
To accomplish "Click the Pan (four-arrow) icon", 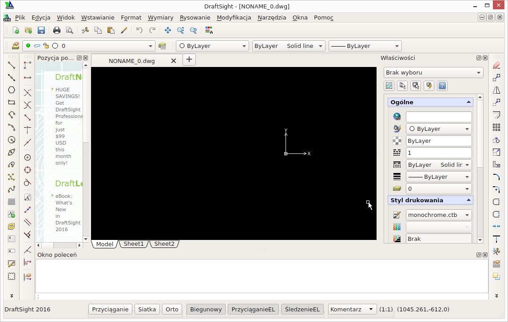I will 168,30.
